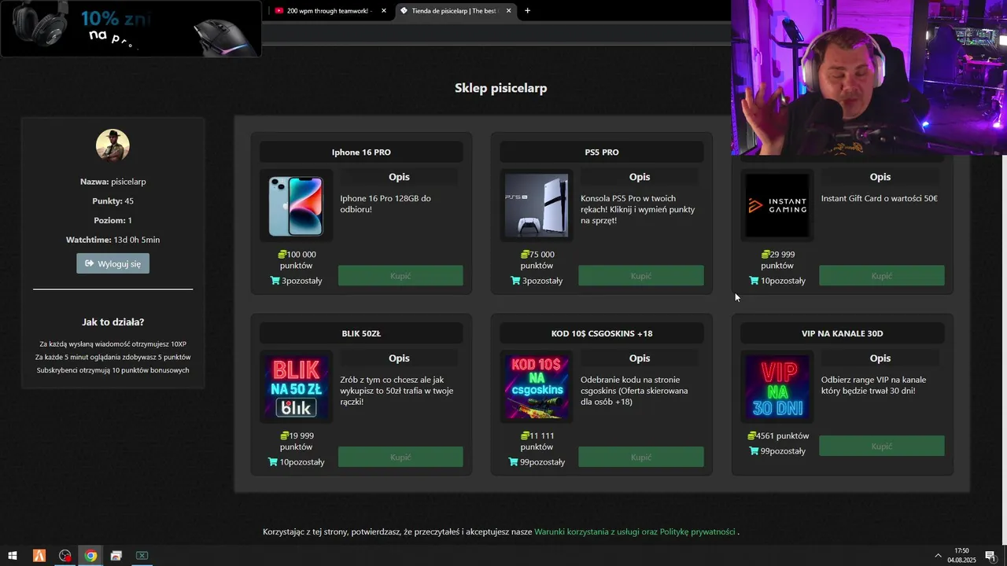Open Google Chrome from the taskbar
Image resolution: width=1007 pixels, height=566 pixels.
pos(90,556)
